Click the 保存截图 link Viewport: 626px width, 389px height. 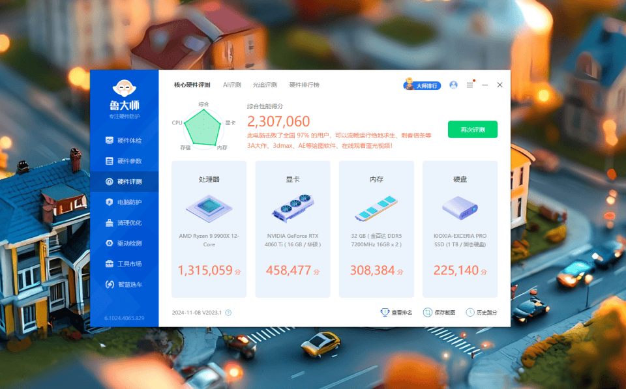pyautogui.click(x=439, y=312)
